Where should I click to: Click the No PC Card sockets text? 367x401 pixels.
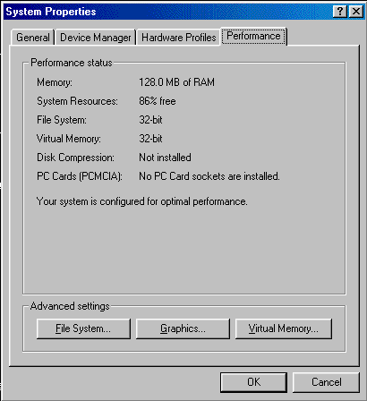[x=209, y=176]
